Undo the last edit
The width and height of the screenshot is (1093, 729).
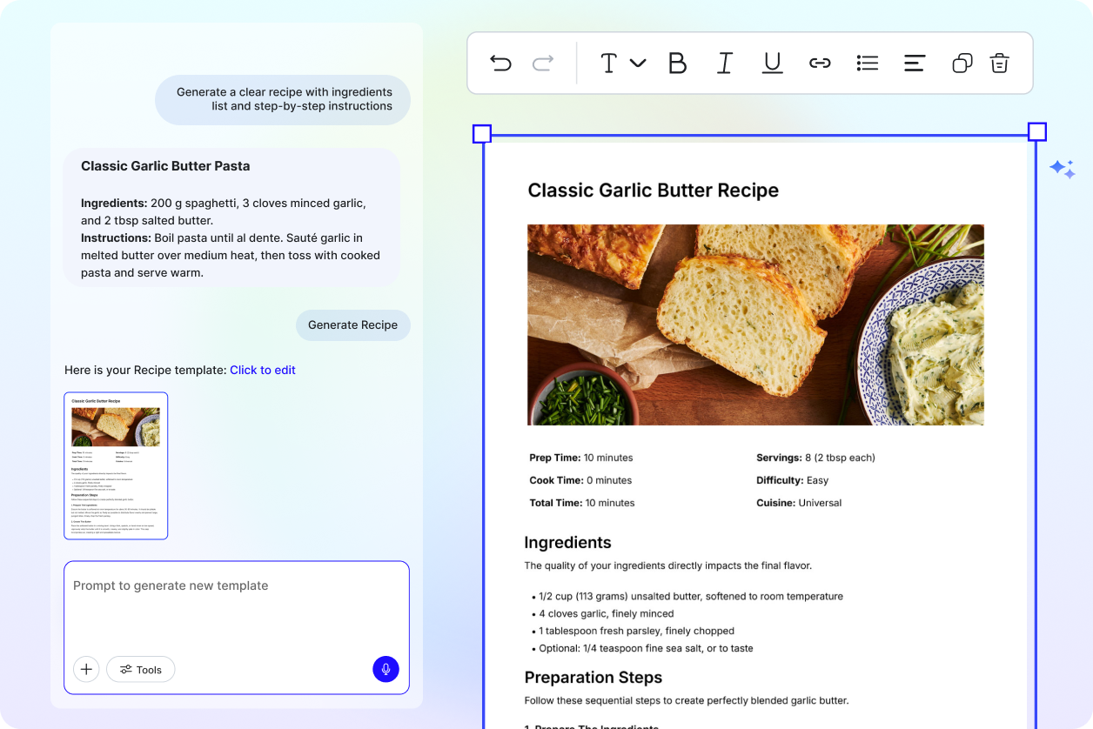tap(501, 63)
